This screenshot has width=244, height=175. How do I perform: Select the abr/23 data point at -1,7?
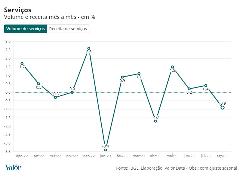pos(156,121)
